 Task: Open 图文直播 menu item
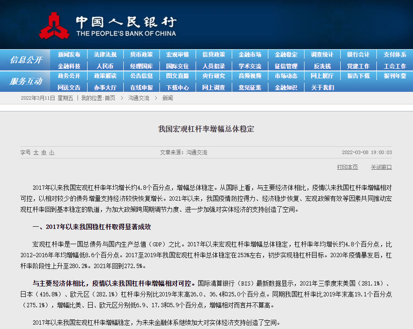(x=177, y=76)
